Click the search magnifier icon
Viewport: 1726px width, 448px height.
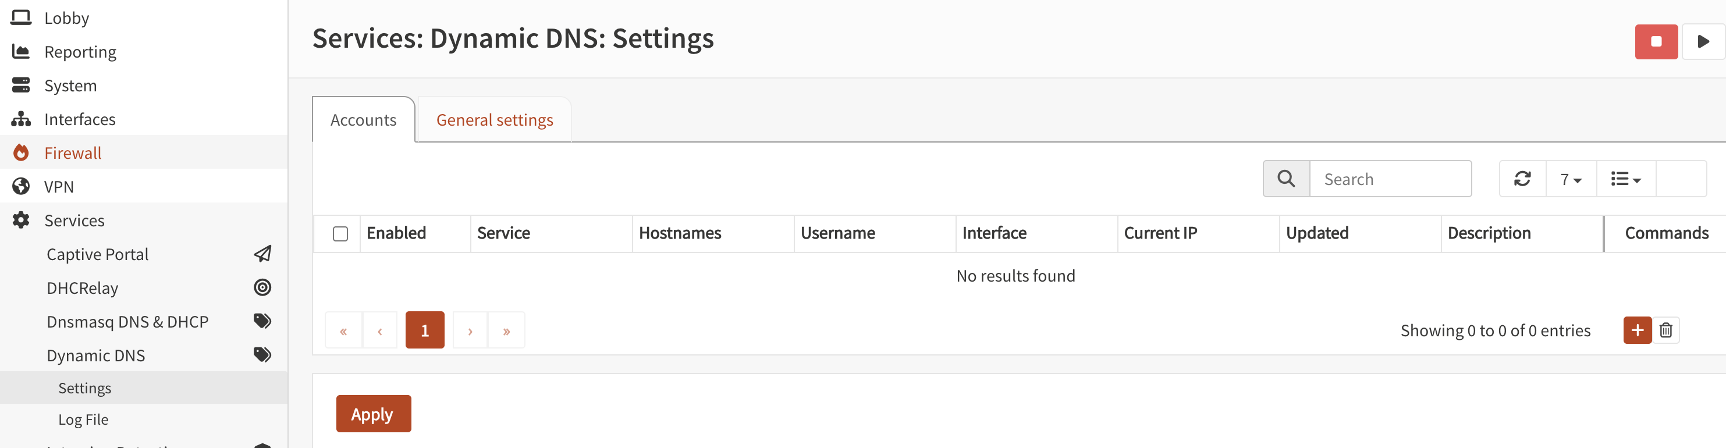point(1286,179)
